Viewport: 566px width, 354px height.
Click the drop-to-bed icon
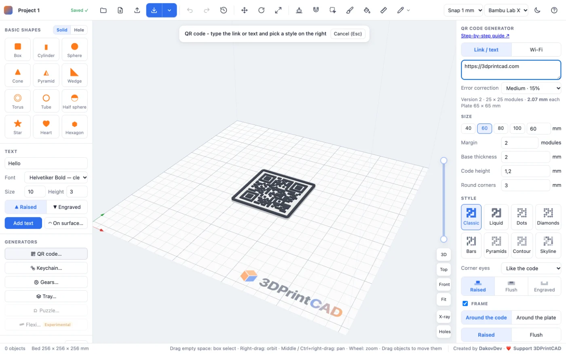pyautogui.click(x=299, y=11)
